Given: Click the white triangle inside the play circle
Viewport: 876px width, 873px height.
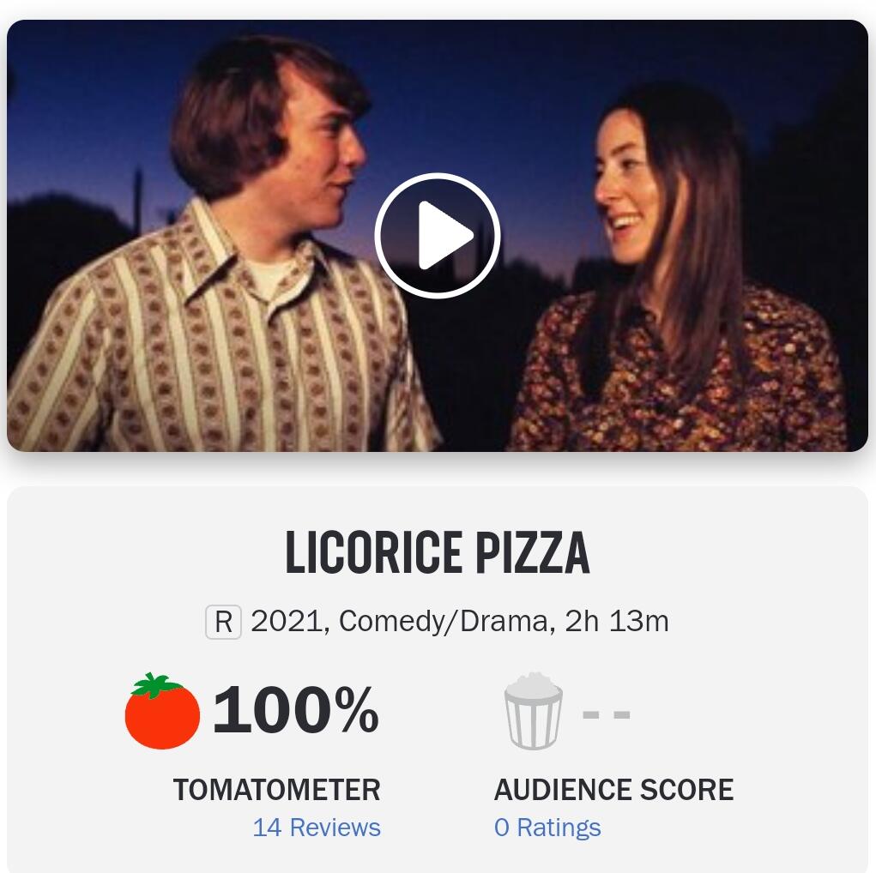Looking at the screenshot, I should point(443,236).
